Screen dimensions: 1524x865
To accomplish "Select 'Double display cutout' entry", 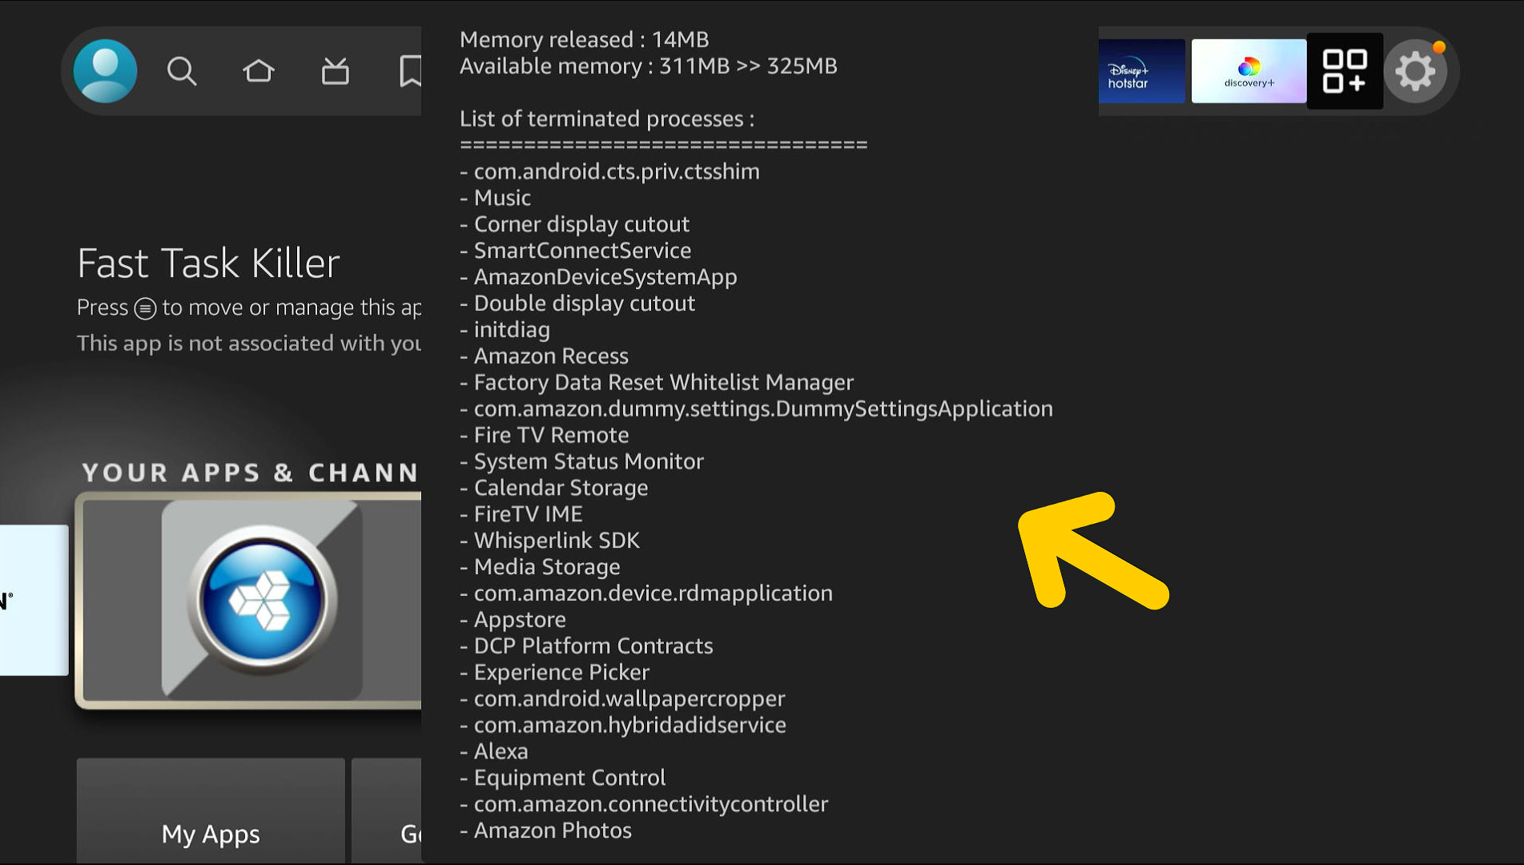I will [577, 304].
